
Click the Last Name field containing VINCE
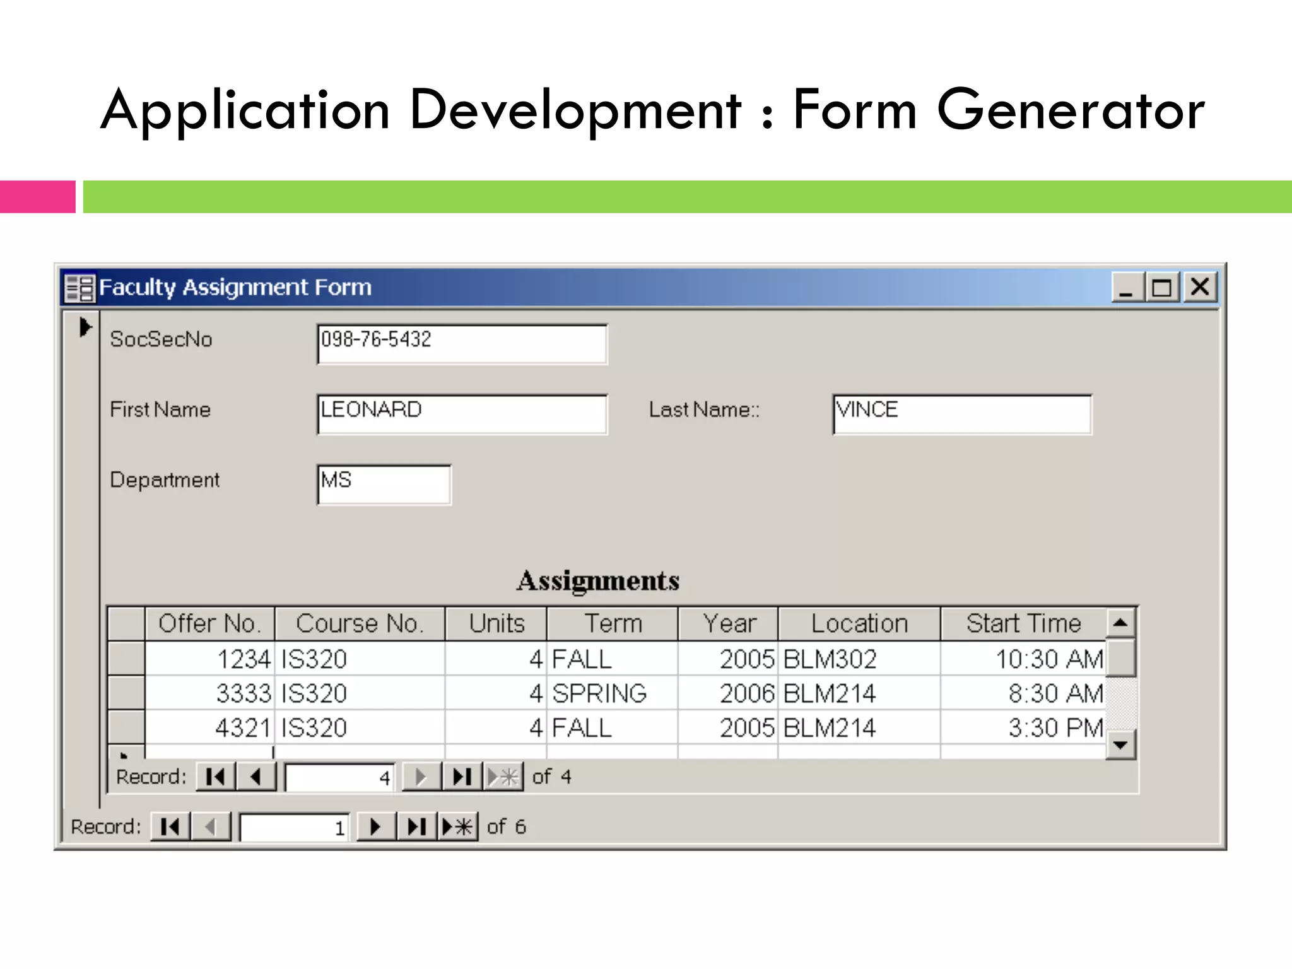(x=961, y=414)
